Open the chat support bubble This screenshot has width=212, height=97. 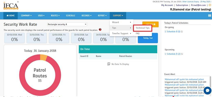coord(207,91)
